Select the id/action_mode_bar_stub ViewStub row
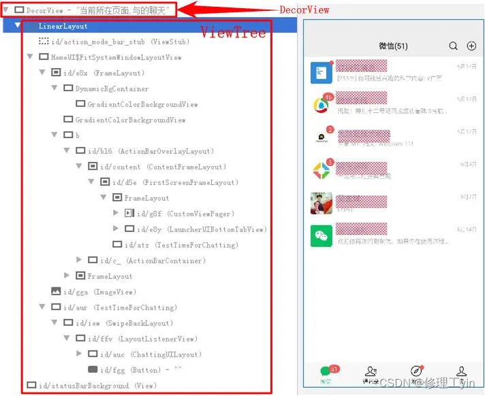Screen dimensions: 485x396 click(x=114, y=42)
